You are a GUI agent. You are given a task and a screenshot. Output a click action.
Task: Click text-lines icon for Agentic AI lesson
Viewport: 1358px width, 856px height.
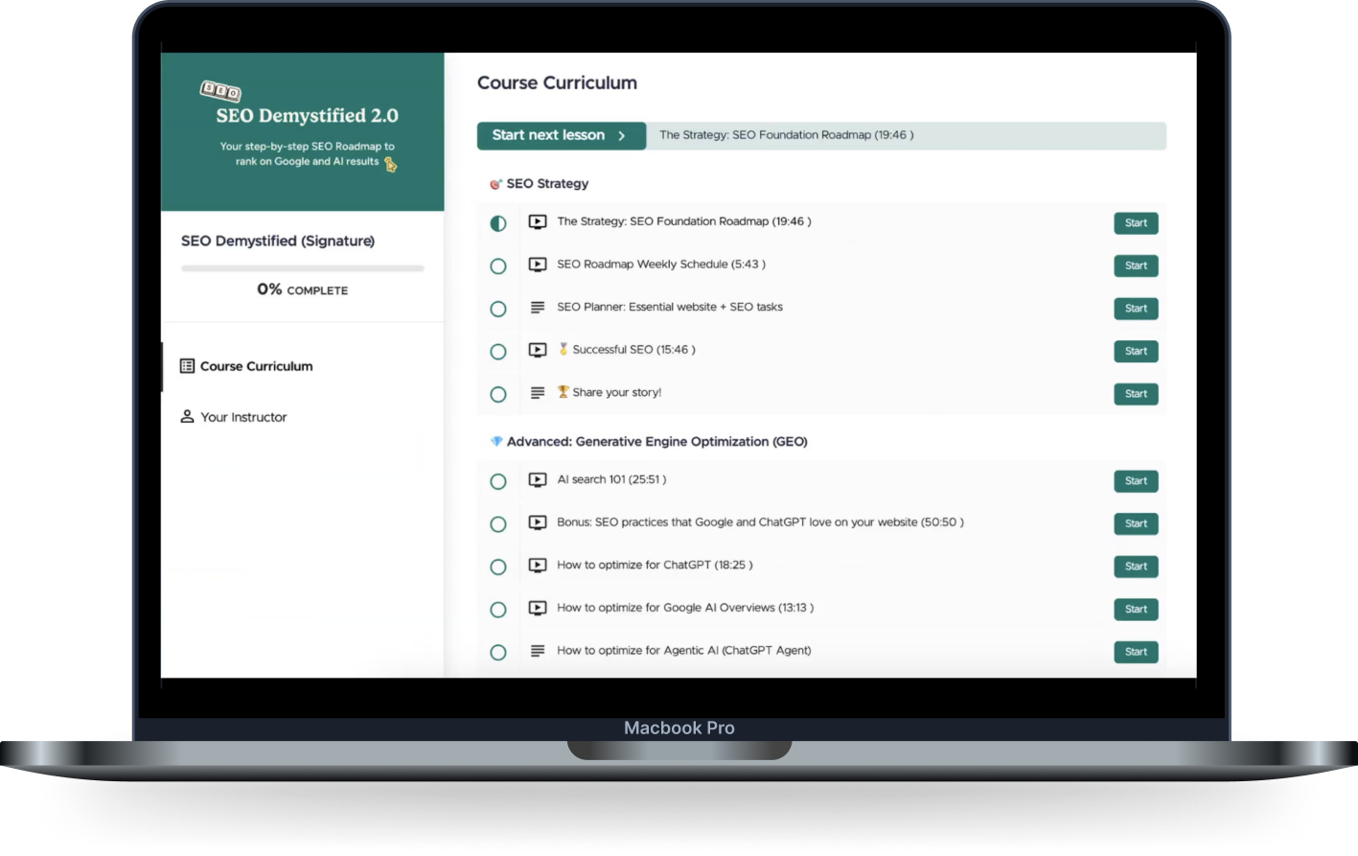pos(538,651)
